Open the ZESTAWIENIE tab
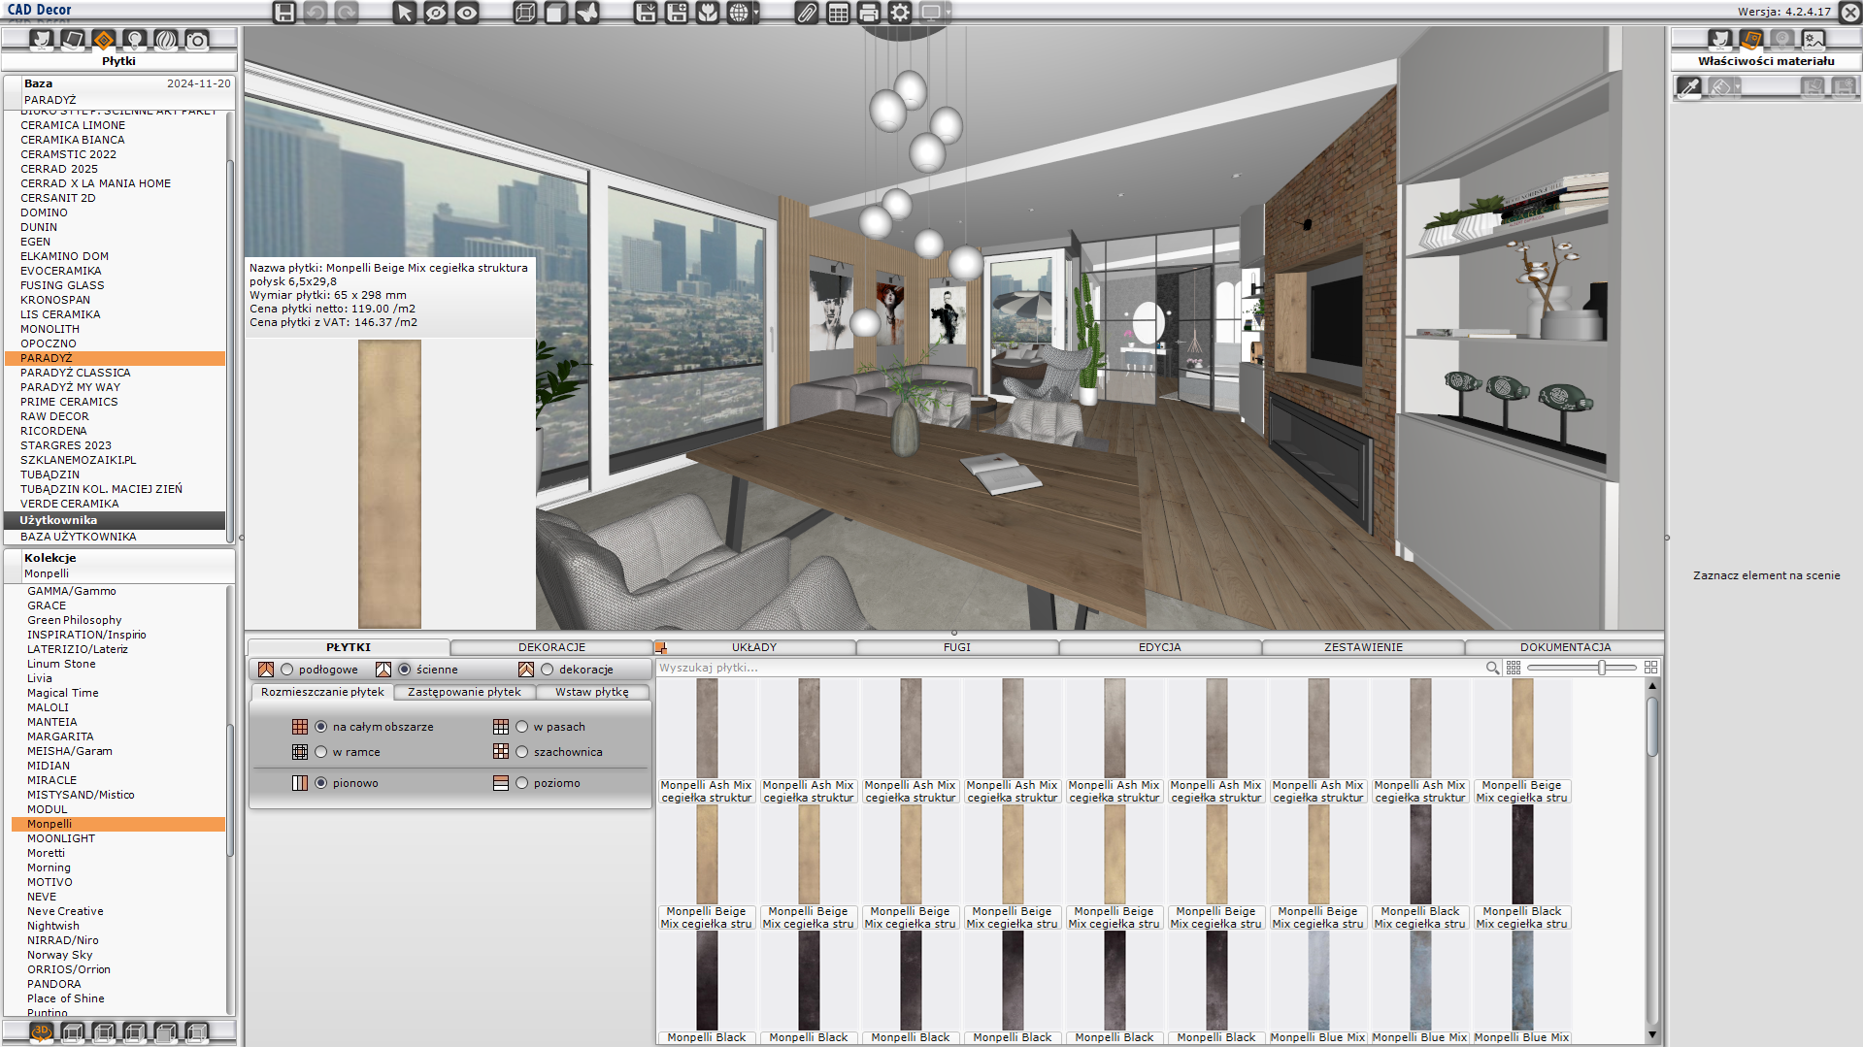 coord(1363,647)
